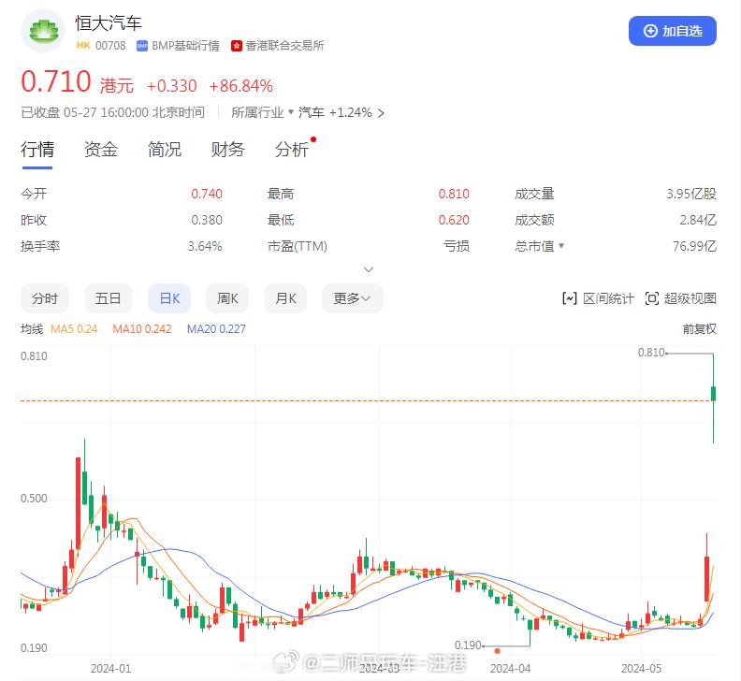Click the right chevron after +1.24%

pyautogui.click(x=381, y=113)
